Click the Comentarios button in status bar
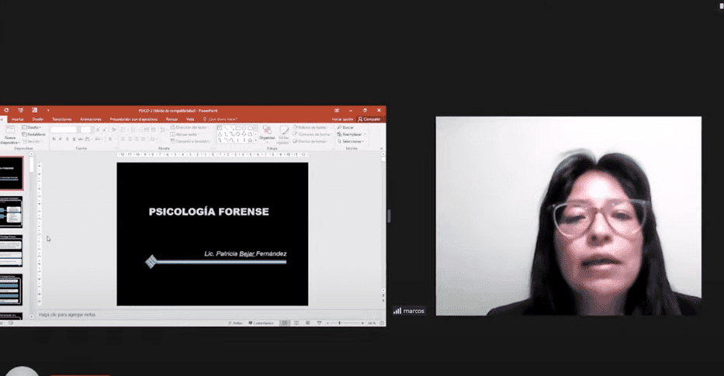This screenshot has width=724, height=376. pyautogui.click(x=262, y=323)
